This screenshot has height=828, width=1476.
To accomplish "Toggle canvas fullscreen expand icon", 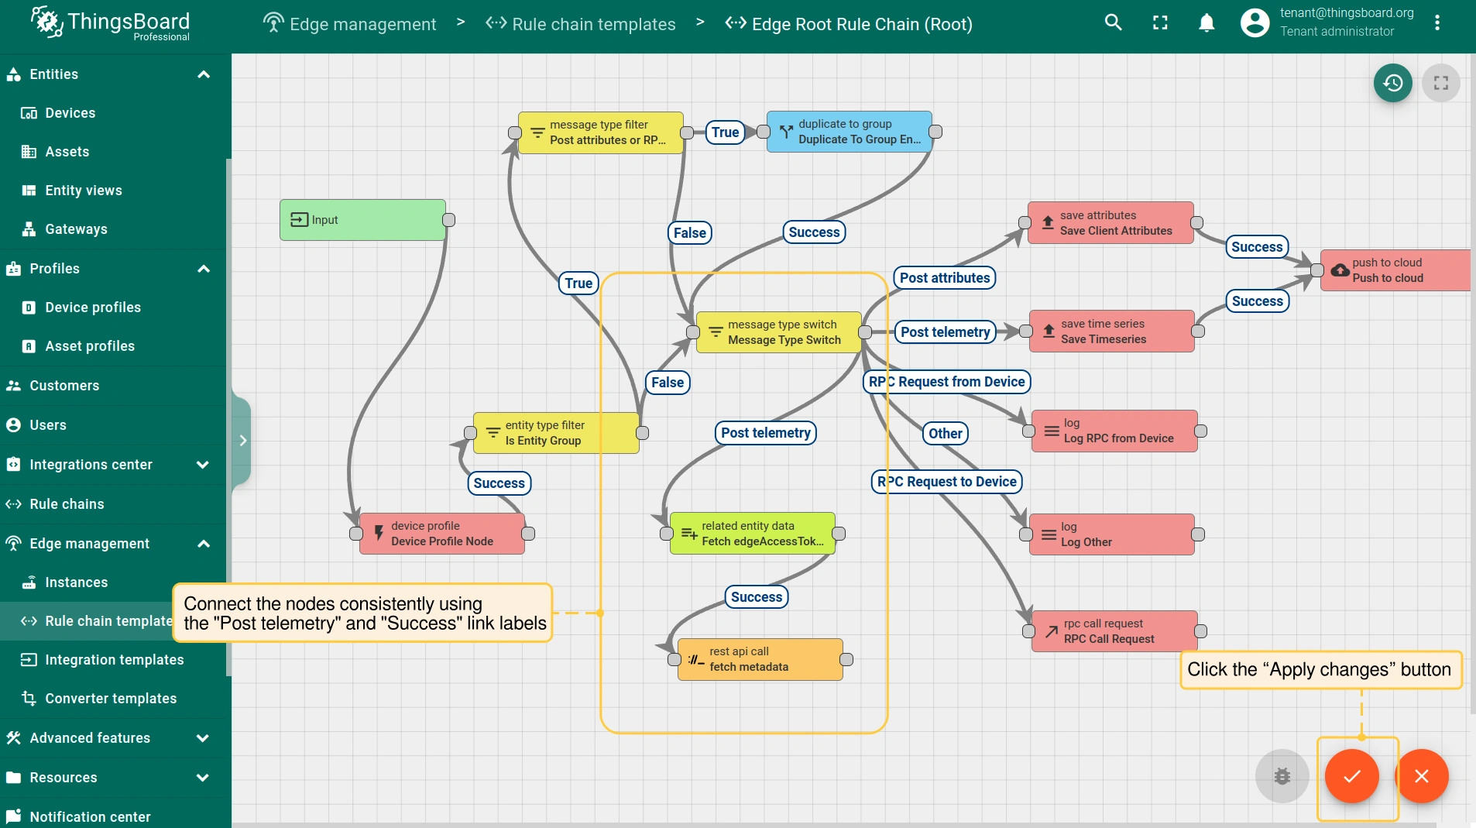I will [x=1440, y=83].
